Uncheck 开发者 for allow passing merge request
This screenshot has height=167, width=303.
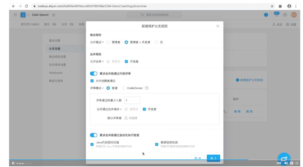[144, 109]
